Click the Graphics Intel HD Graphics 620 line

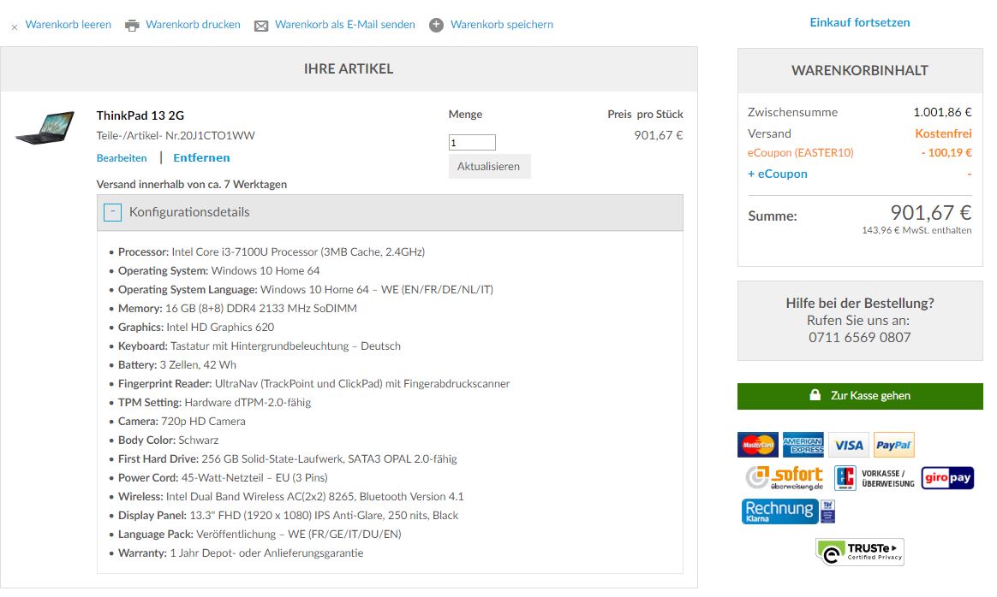(196, 327)
